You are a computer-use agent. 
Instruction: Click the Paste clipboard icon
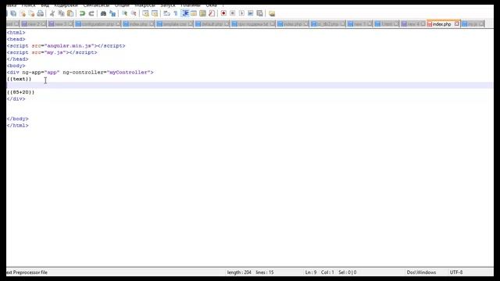(70, 13)
